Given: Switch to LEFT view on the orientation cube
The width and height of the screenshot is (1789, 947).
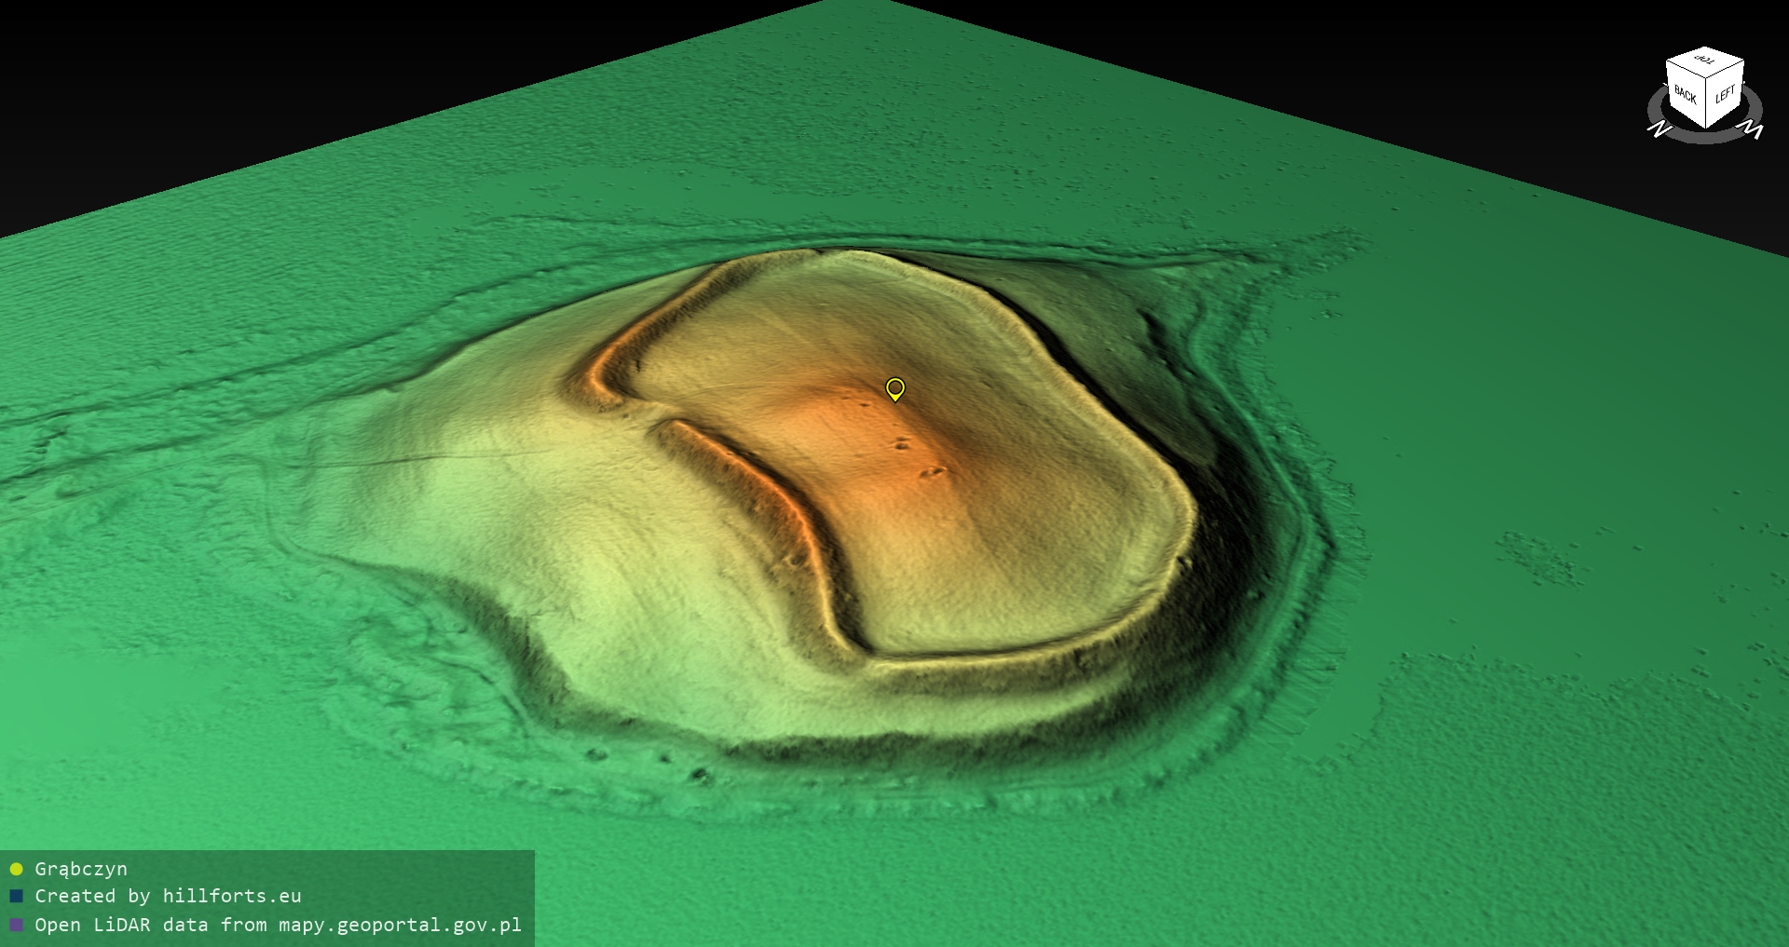Looking at the screenshot, I should coord(1725,95).
